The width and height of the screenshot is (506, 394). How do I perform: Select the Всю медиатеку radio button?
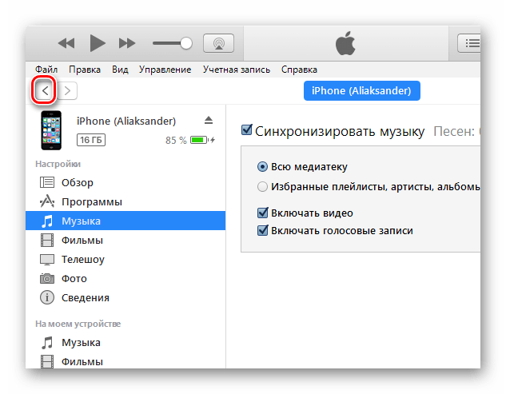click(262, 167)
